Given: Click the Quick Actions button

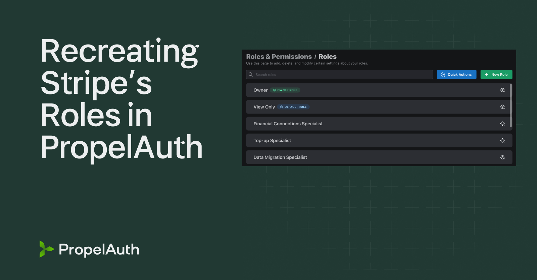Looking at the screenshot, I should point(456,74).
